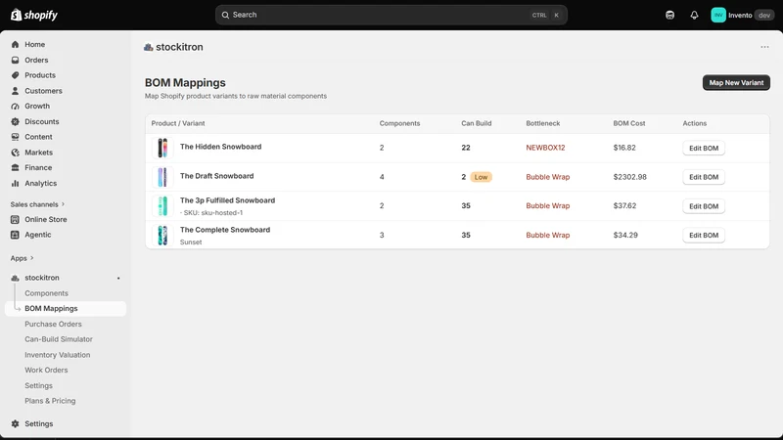783x440 pixels.
Task: Click the Shopify logo
Action: (x=34, y=15)
